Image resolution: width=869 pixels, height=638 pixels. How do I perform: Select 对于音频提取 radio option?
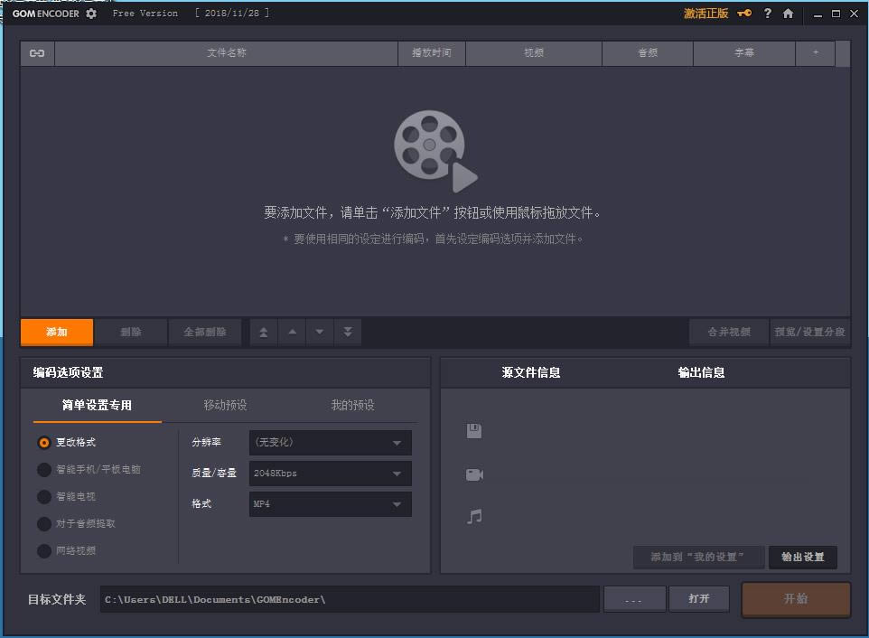43,524
